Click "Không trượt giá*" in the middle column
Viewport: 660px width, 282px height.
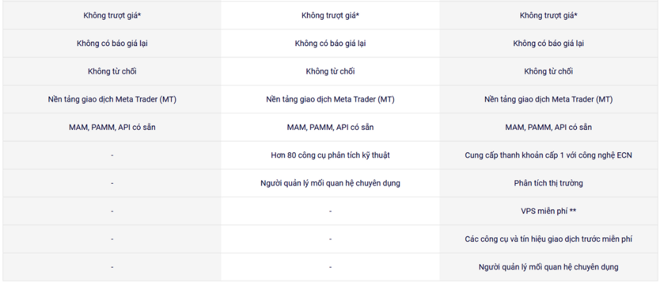point(330,16)
